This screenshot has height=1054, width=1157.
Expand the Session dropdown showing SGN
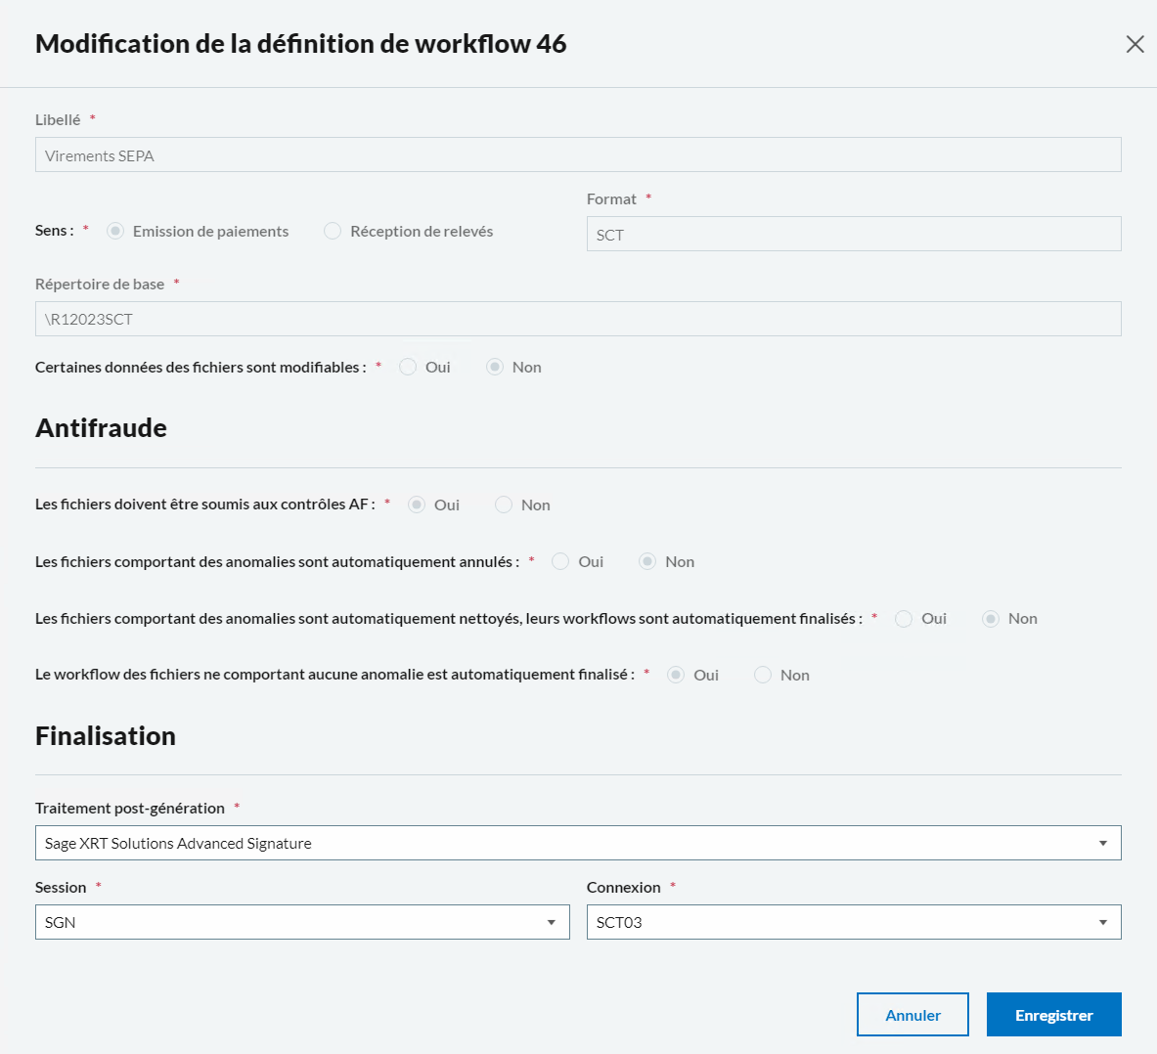point(301,923)
